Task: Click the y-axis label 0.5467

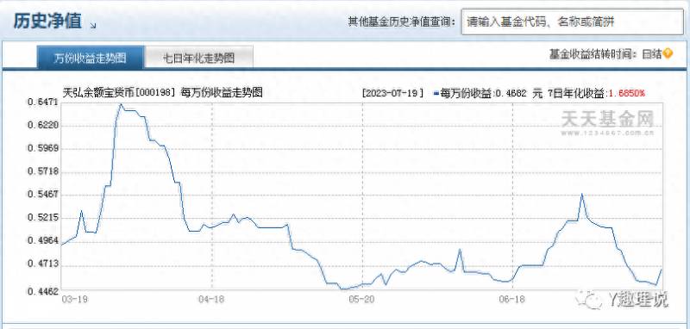Action: (x=42, y=195)
